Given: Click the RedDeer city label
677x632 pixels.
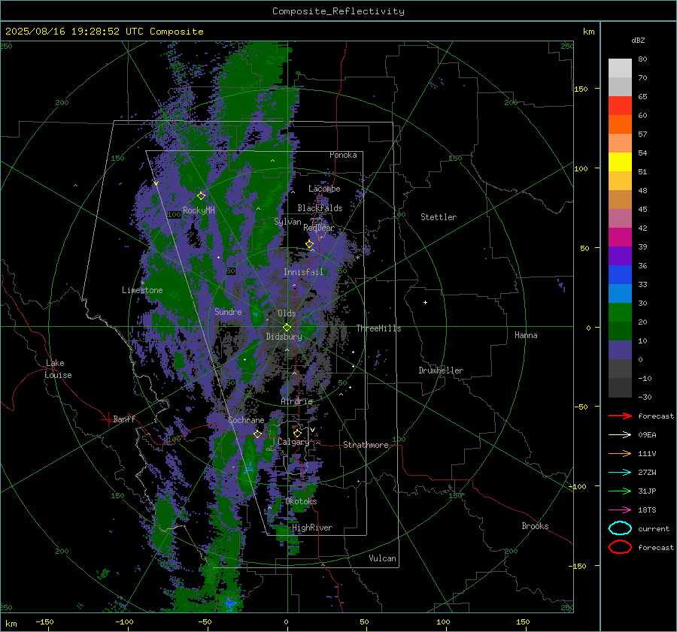Looking at the screenshot, I should coord(319,228).
